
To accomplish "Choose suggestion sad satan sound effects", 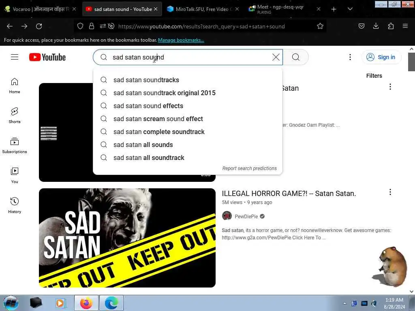I will pos(188,106).
